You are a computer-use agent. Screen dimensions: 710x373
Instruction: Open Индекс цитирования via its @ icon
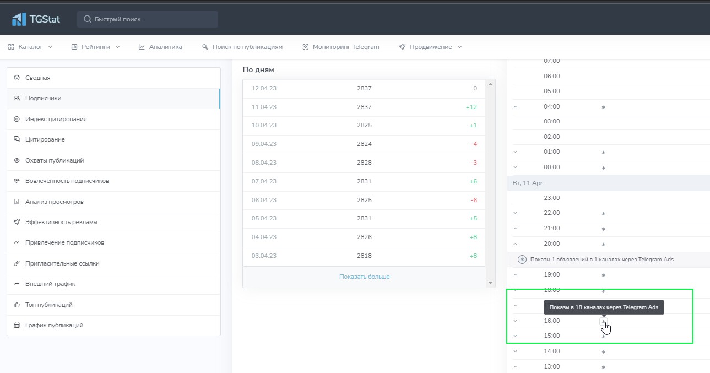click(17, 119)
